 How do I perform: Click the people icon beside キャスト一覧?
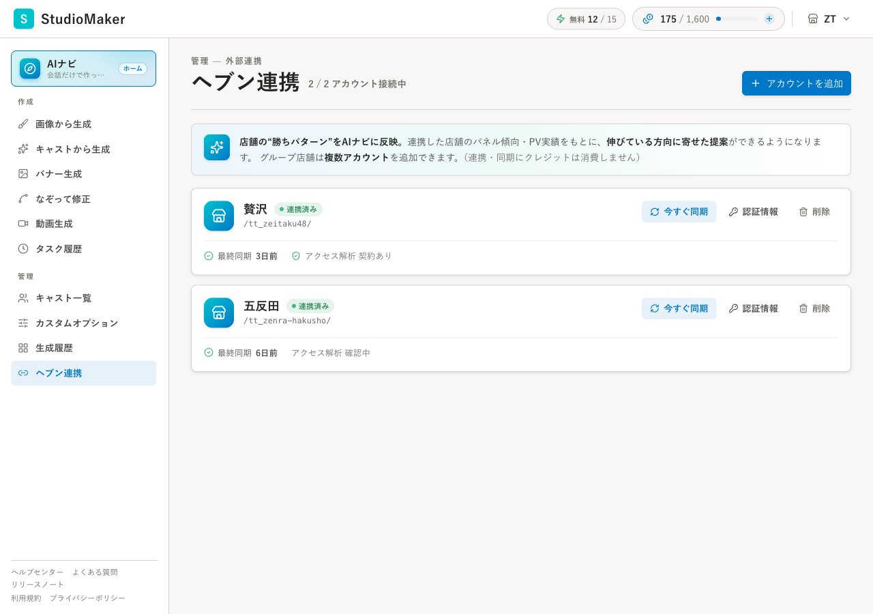point(23,298)
